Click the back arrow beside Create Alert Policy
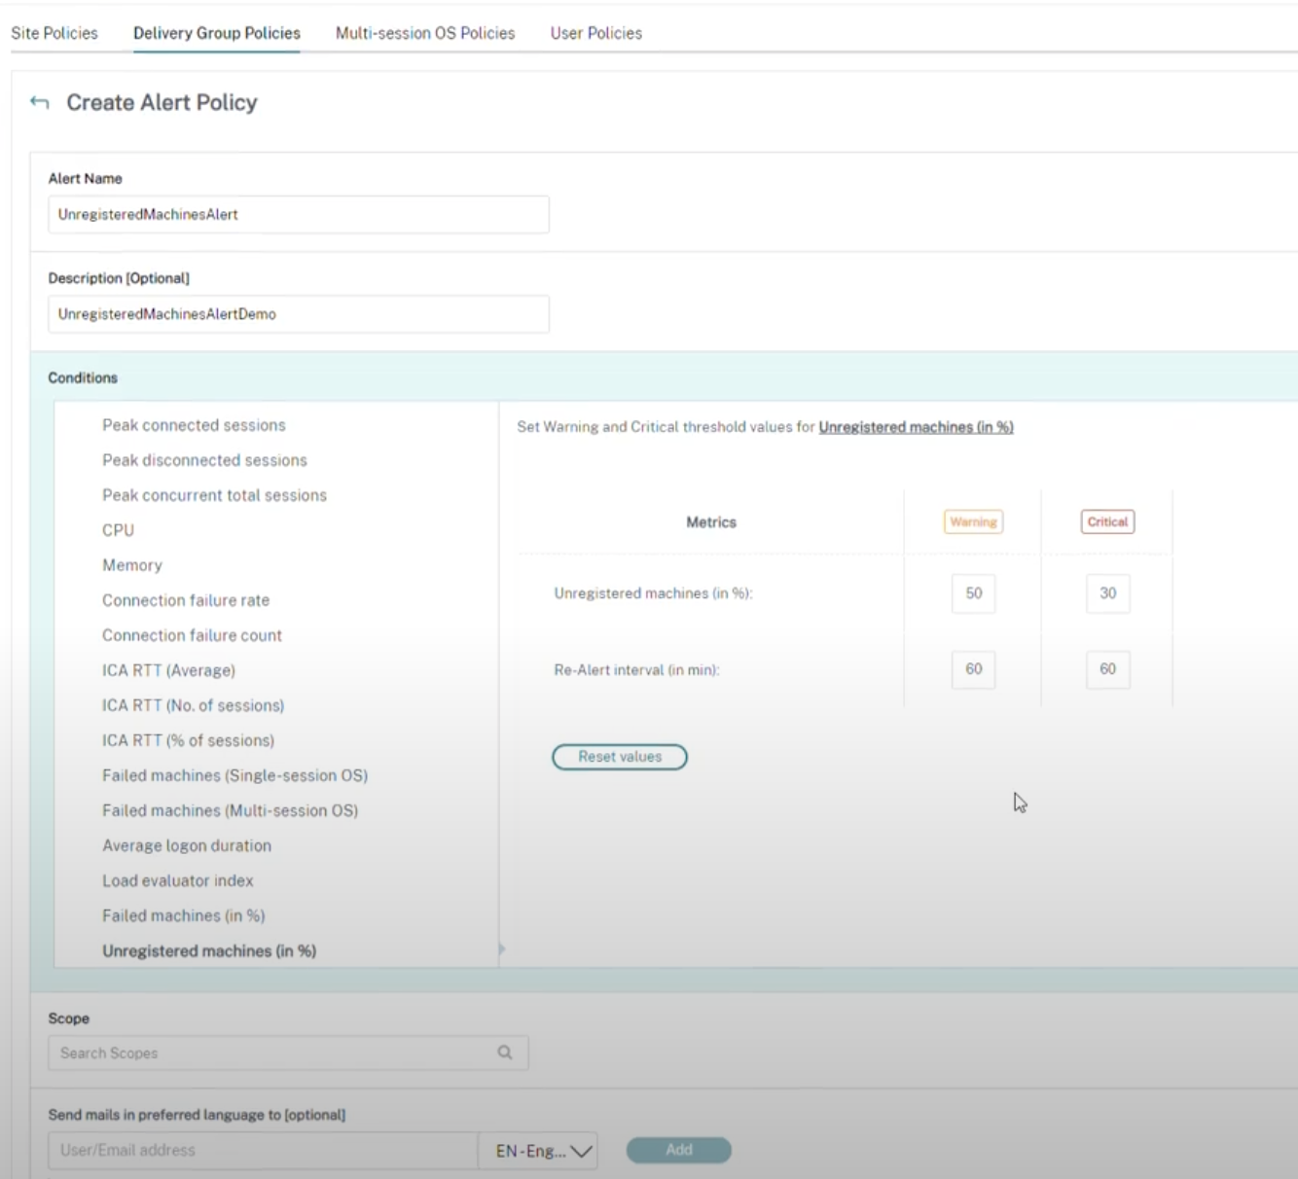Image resolution: width=1298 pixels, height=1179 pixels. tap(39, 102)
